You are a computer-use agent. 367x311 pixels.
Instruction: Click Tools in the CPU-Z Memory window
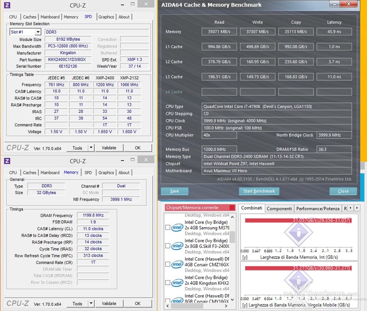coord(77,304)
